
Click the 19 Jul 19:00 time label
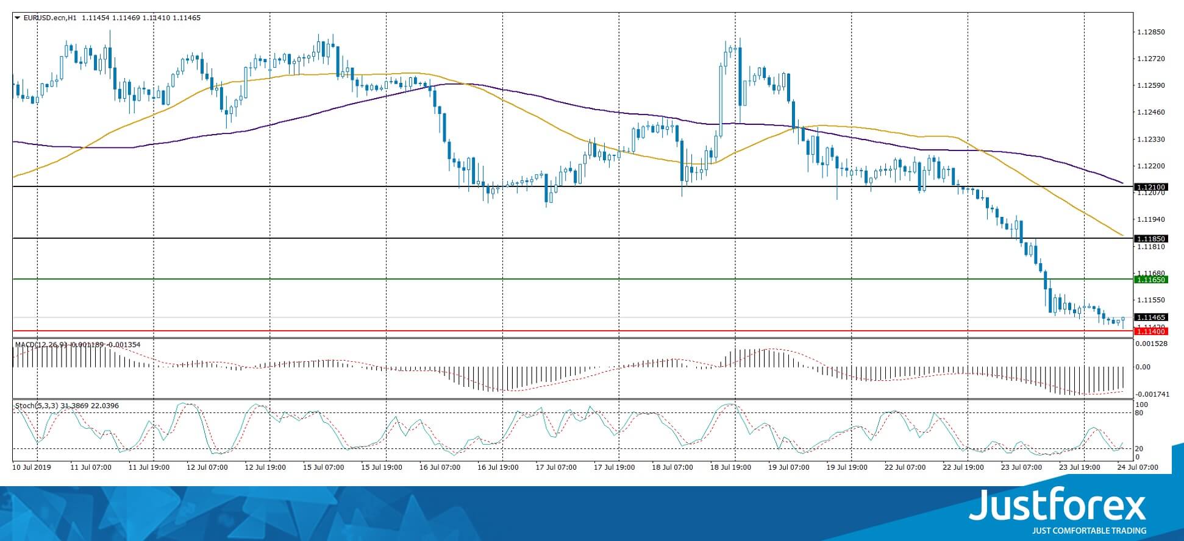(x=846, y=467)
